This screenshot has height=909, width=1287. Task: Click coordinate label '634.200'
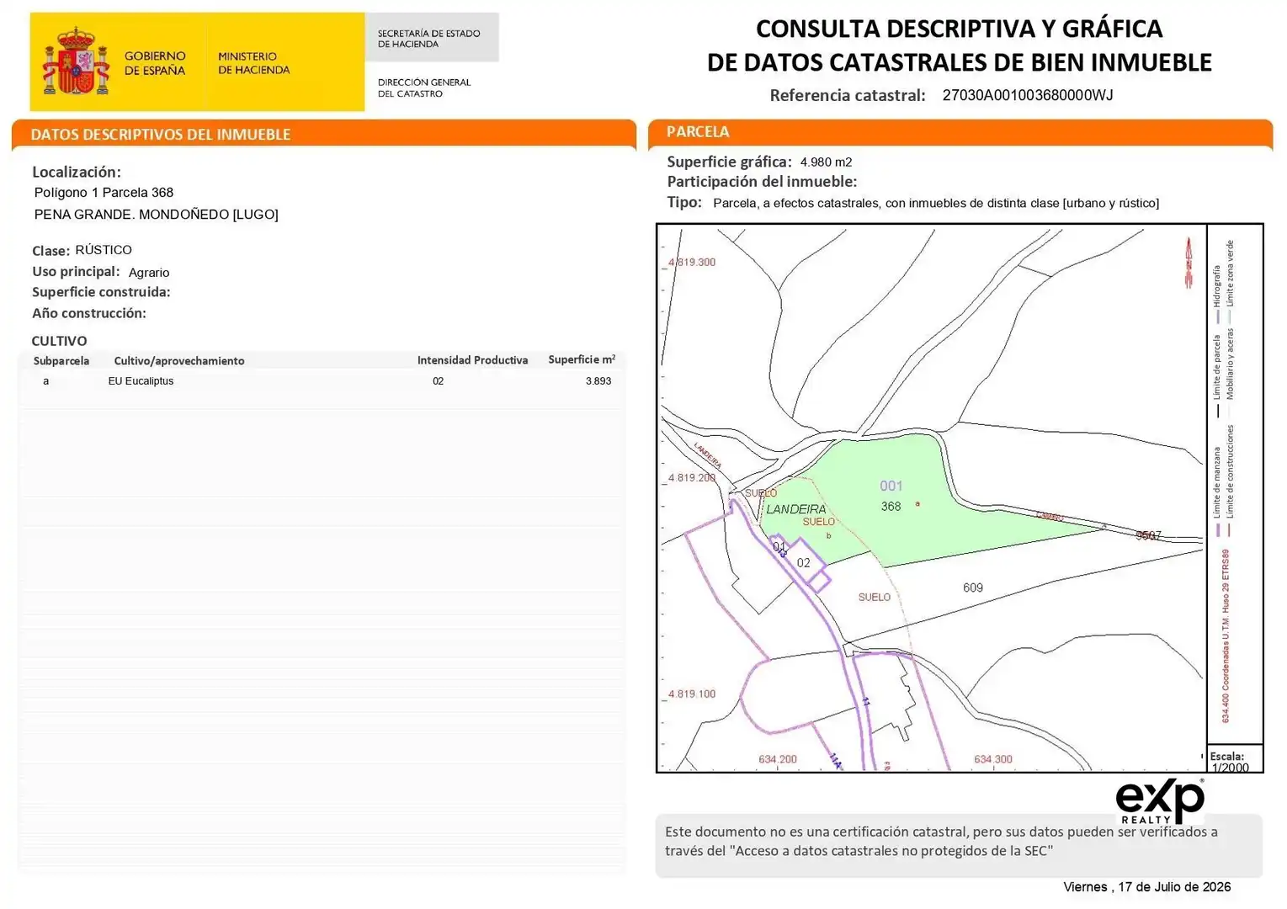pos(778,759)
